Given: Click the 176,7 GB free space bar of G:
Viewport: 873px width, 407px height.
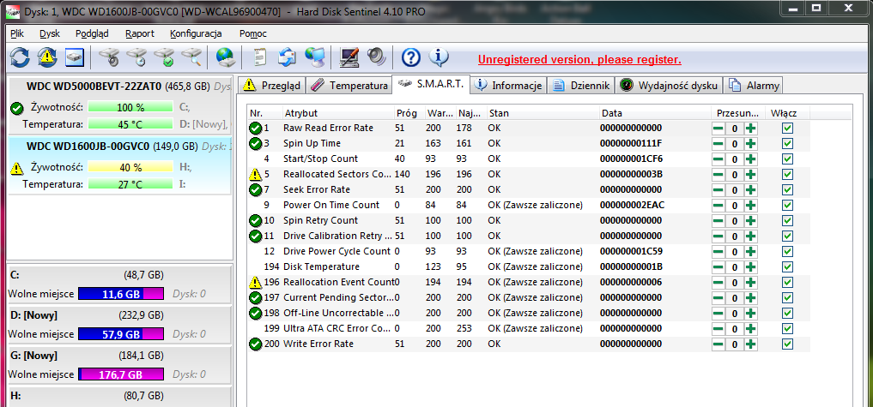Looking at the screenshot, I should point(121,374).
